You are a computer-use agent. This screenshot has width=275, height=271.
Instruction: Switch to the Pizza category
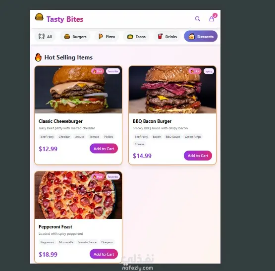coord(107,37)
